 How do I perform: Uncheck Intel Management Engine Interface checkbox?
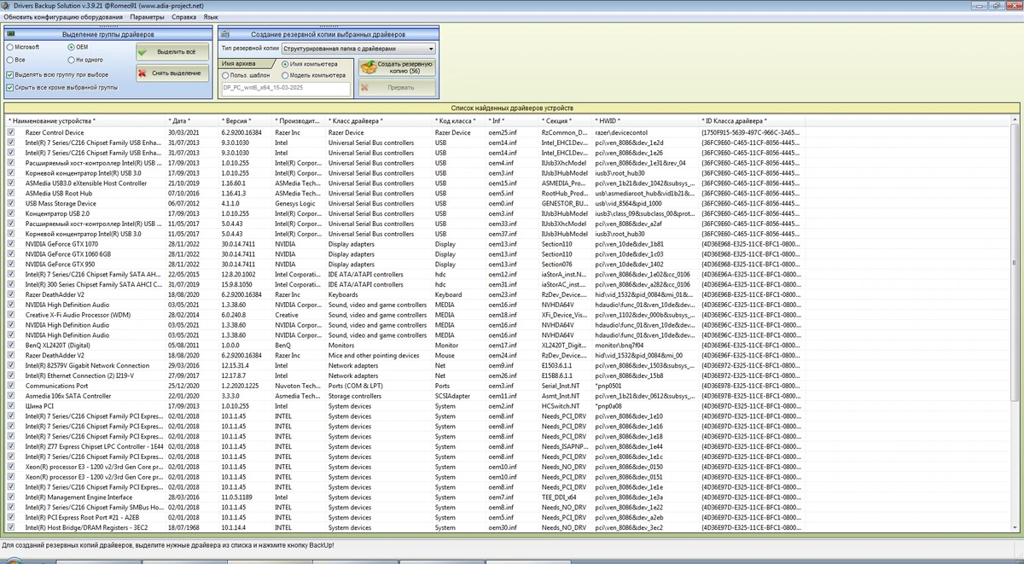[x=11, y=497]
